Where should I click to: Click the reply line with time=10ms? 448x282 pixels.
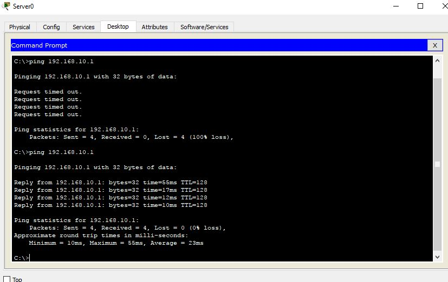click(x=111, y=205)
